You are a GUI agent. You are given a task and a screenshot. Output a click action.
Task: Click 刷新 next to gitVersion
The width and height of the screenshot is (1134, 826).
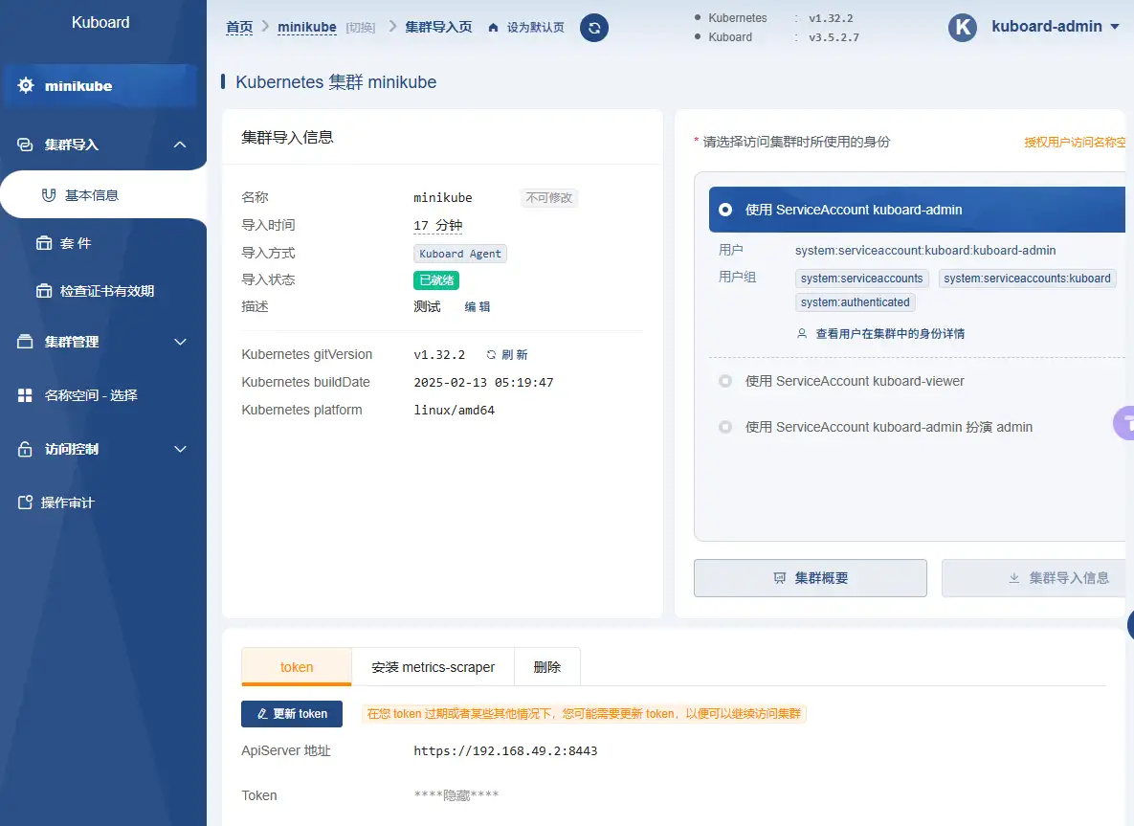[514, 354]
